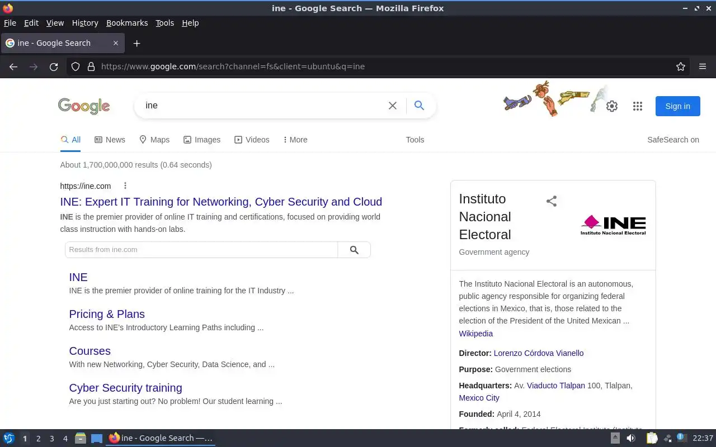Open 'INE: Expert IT Training' result link

221,202
